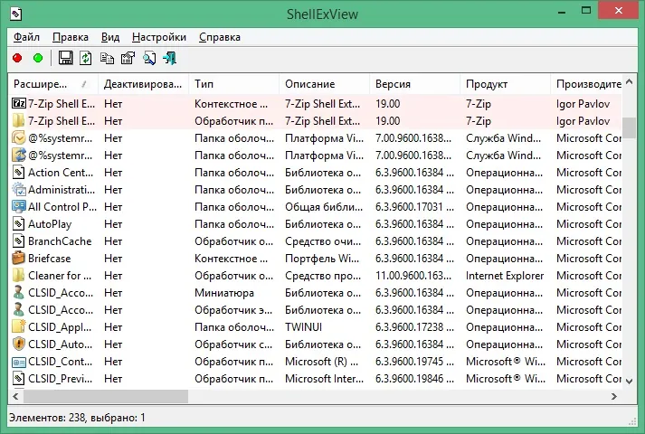Click the copy selected items icon
Image resolution: width=645 pixels, height=434 pixels.
107,59
